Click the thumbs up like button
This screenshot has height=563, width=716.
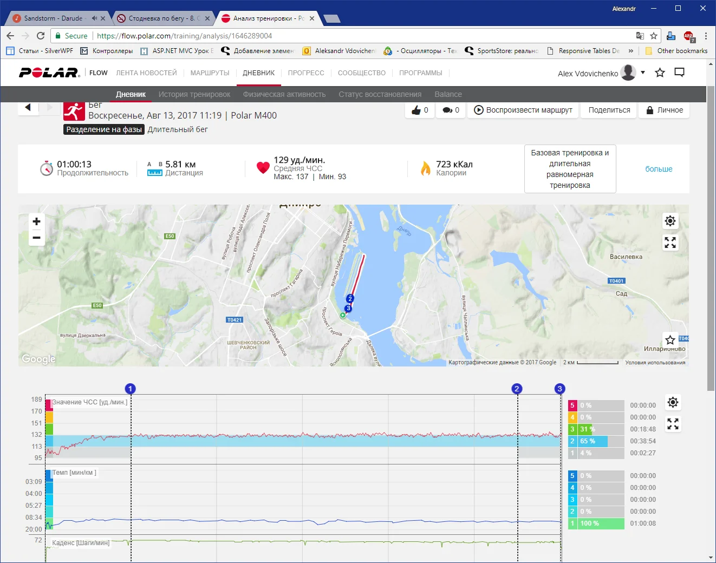click(420, 110)
